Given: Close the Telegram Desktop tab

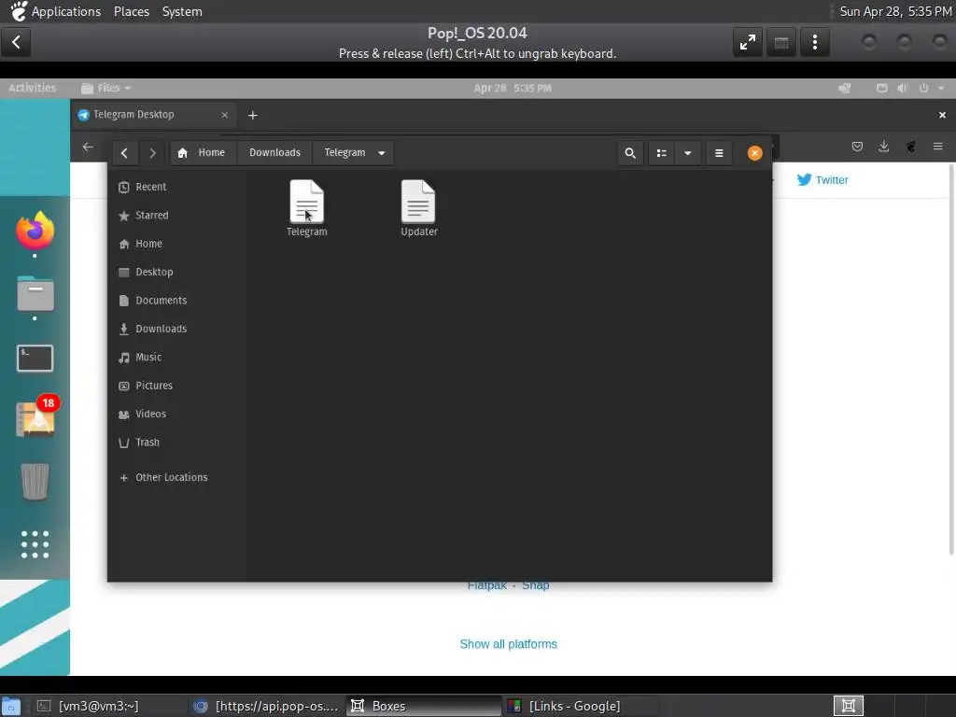Looking at the screenshot, I should click(x=224, y=115).
